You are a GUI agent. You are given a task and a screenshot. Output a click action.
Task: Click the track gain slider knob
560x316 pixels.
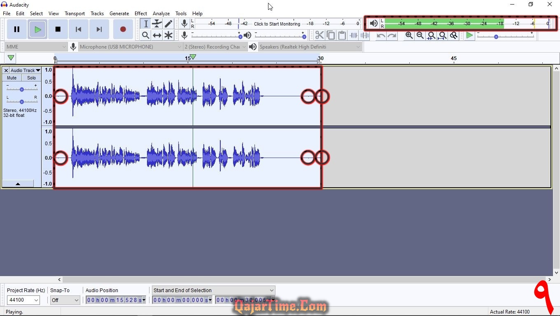[21, 89]
